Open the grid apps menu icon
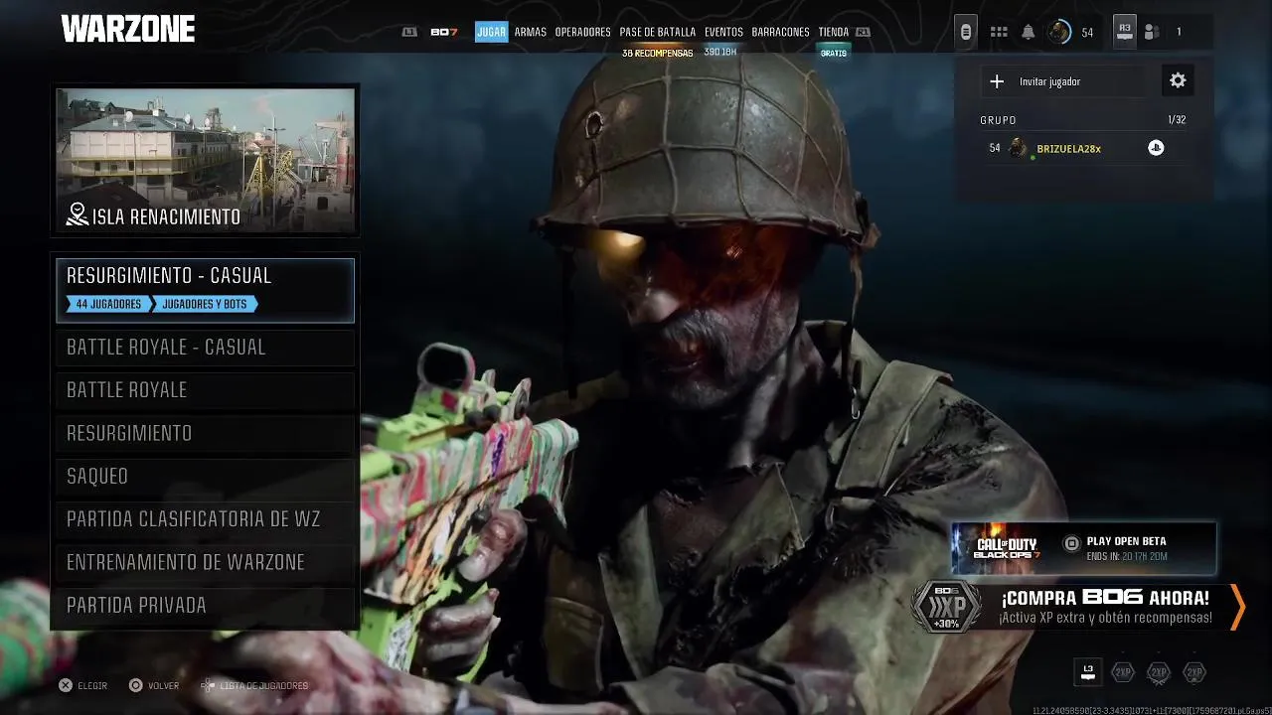Screen dimensions: 1272x715 click(999, 32)
